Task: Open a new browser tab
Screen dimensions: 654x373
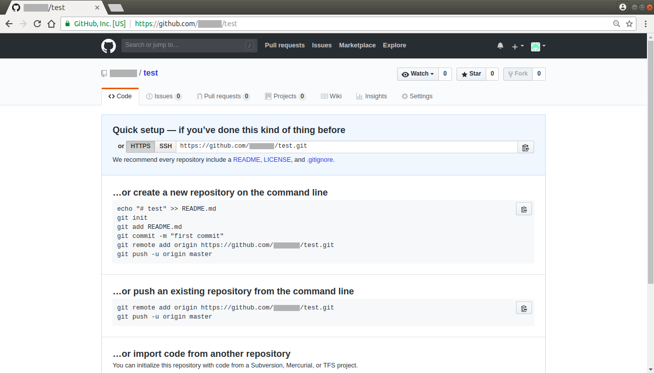Action: click(x=116, y=8)
